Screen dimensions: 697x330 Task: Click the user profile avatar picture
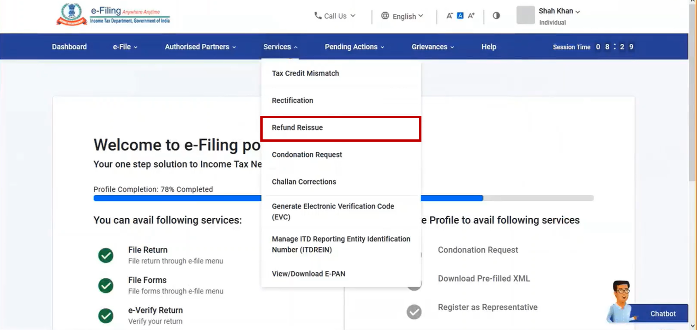point(525,15)
